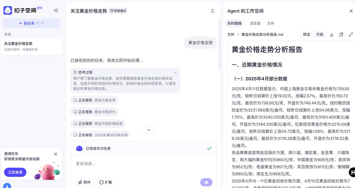Open search step 黄金价格变化
The width and height of the screenshot is (355, 188).
click(94, 112)
